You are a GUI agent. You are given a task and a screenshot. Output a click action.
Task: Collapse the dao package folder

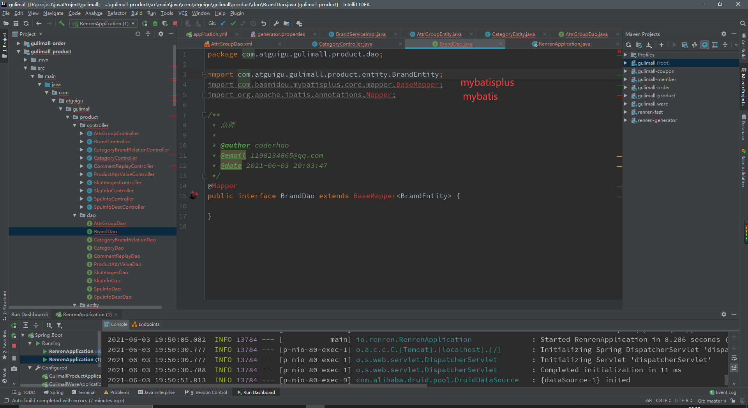74,215
